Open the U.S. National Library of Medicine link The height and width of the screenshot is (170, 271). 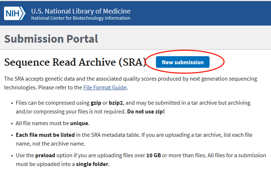tap(80, 11)
